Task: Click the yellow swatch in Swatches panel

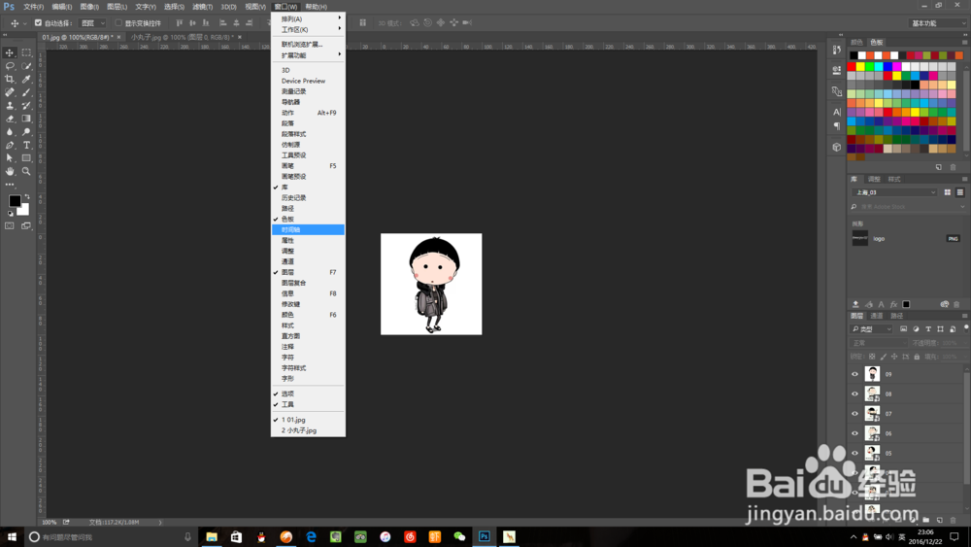Action: tap(860, 66)
